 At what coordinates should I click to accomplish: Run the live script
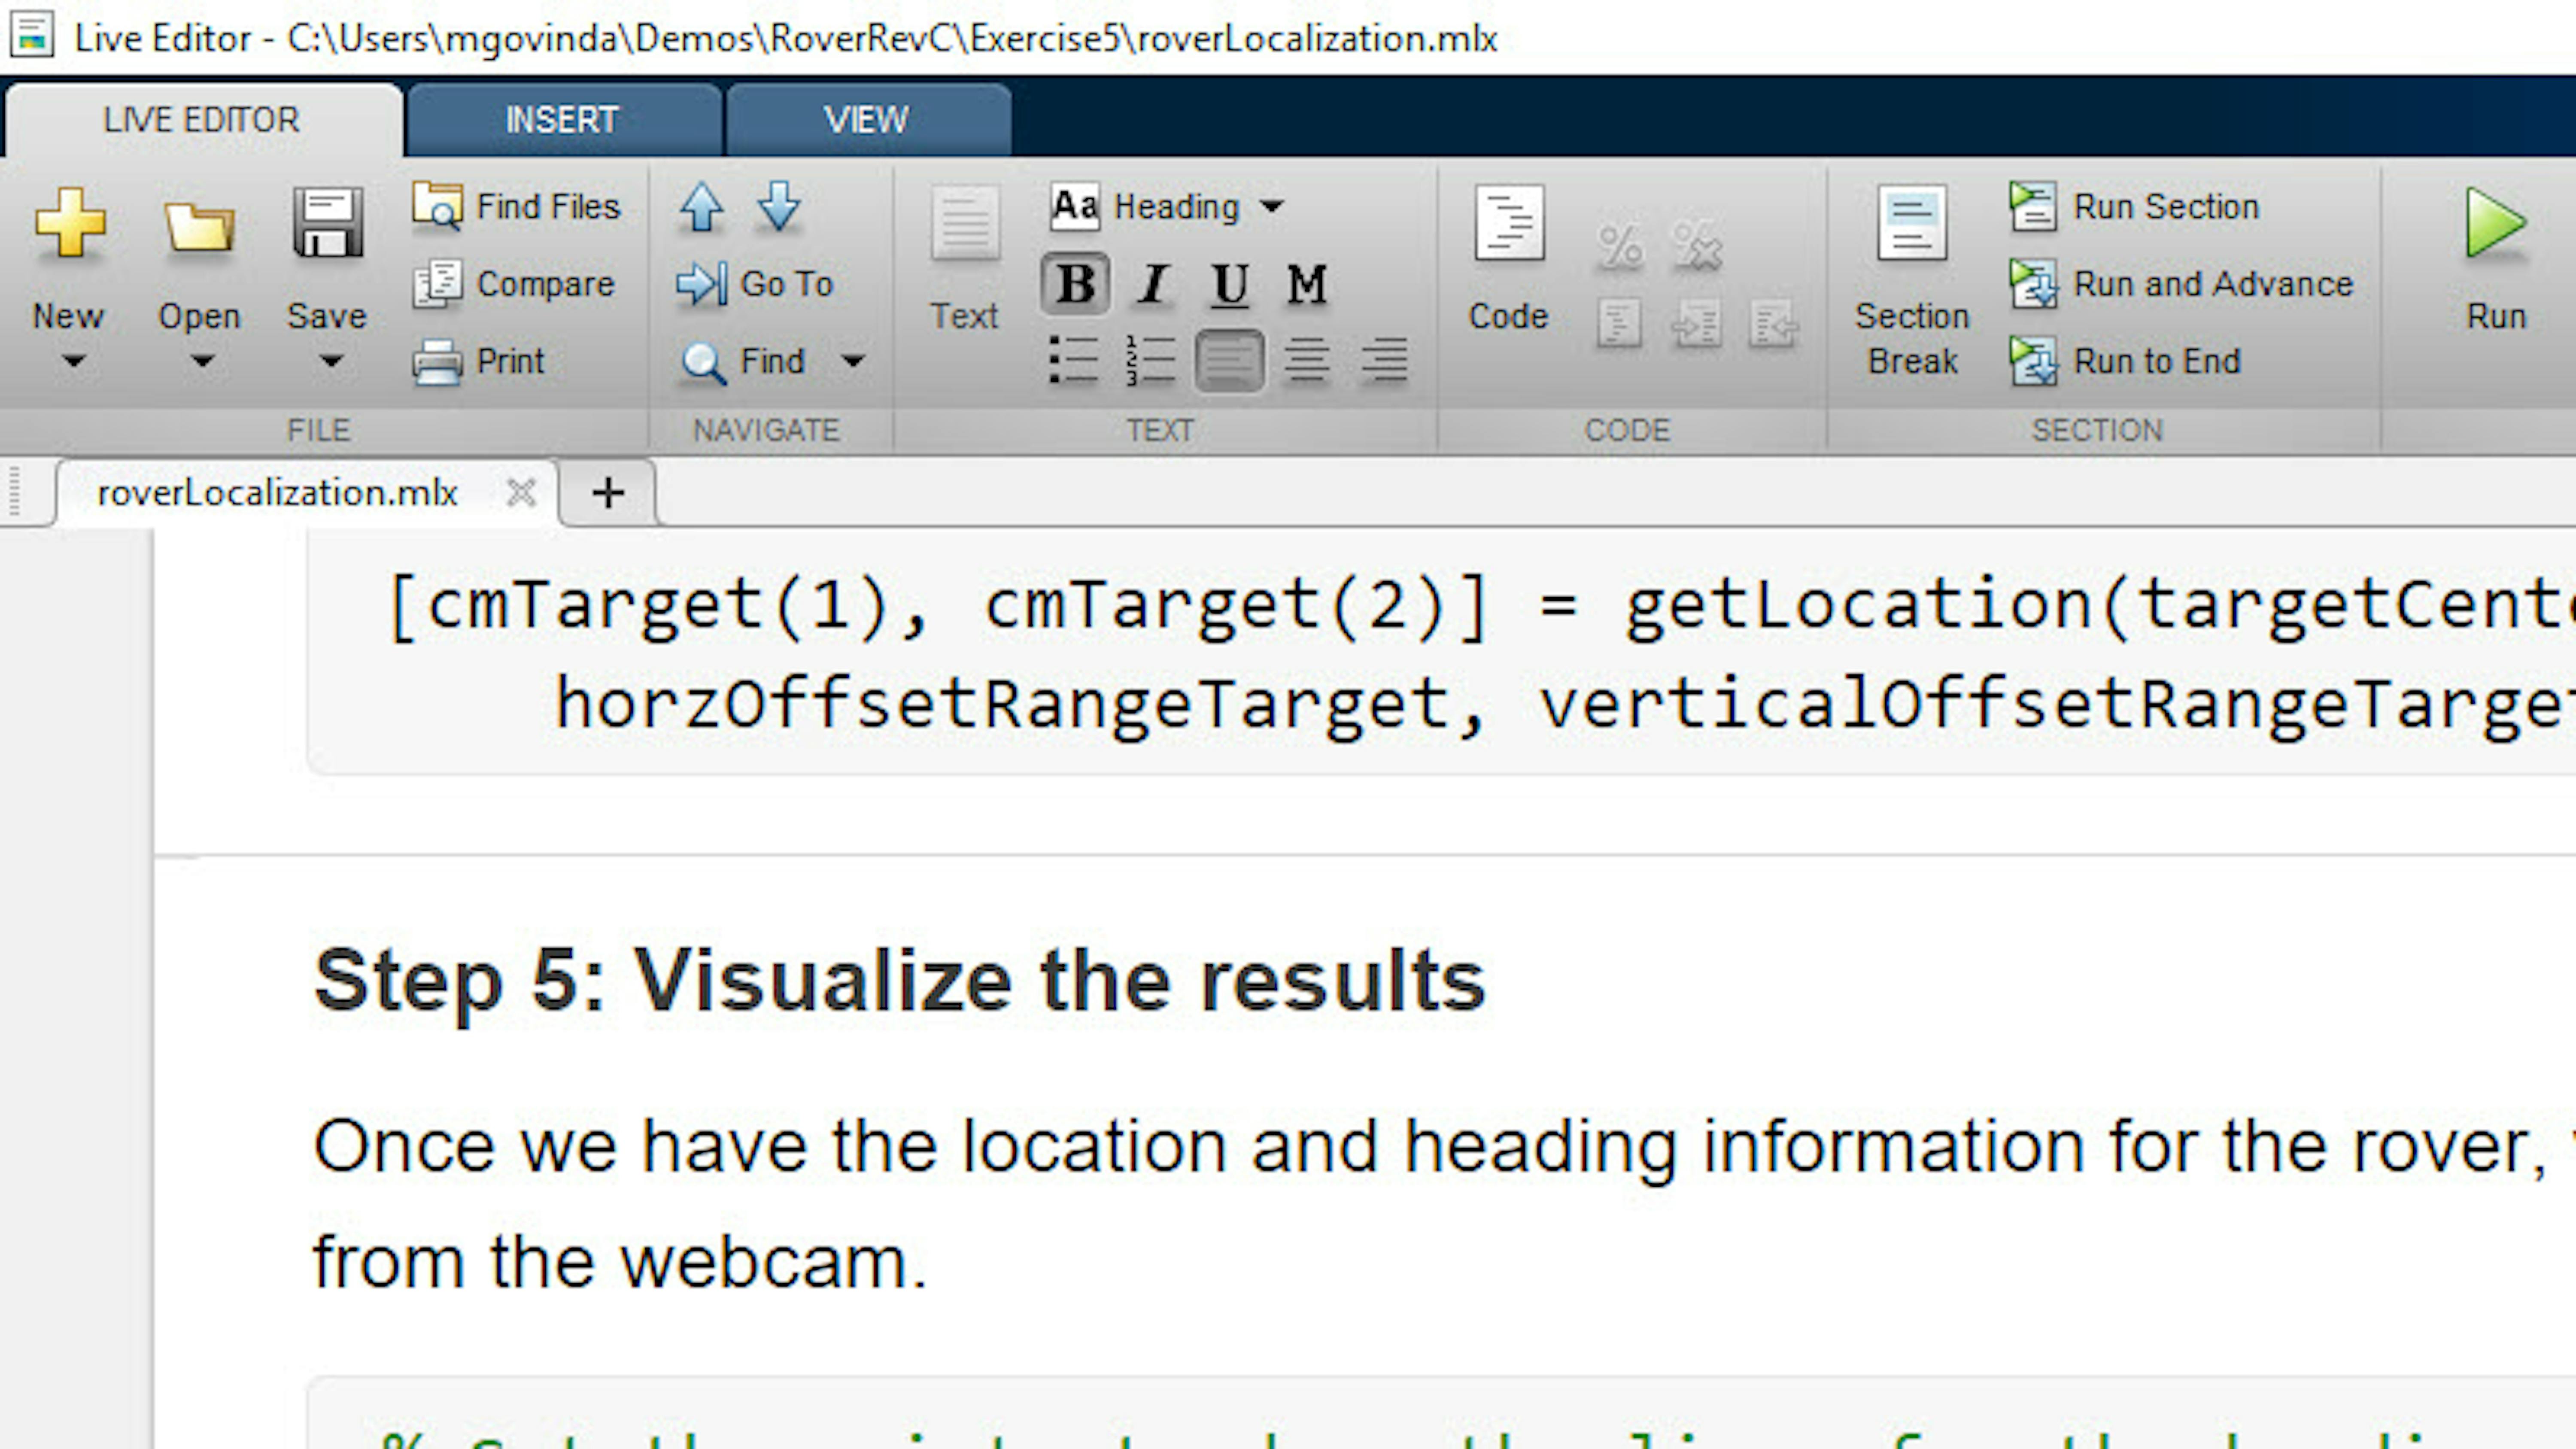pyautogui.click(x=2497, y=258)
